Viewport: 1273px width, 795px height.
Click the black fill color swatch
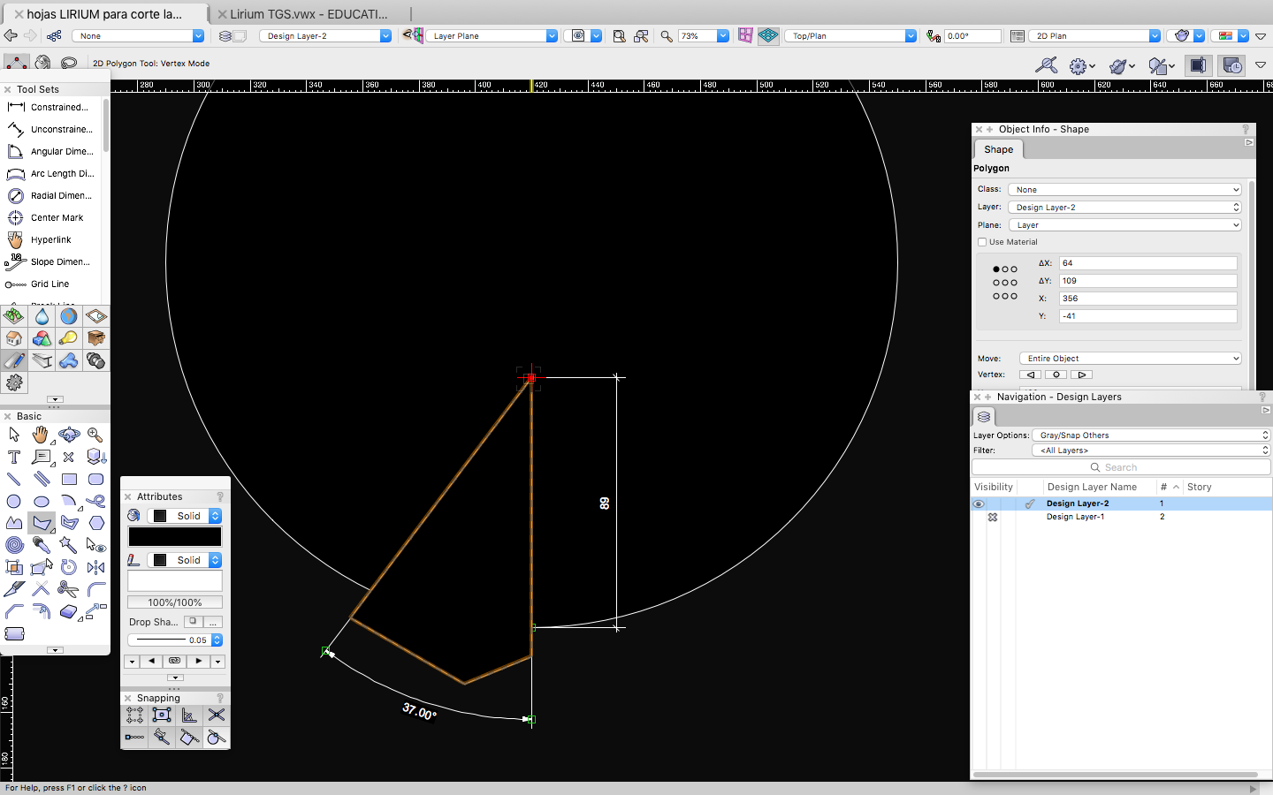coord(175,537)
